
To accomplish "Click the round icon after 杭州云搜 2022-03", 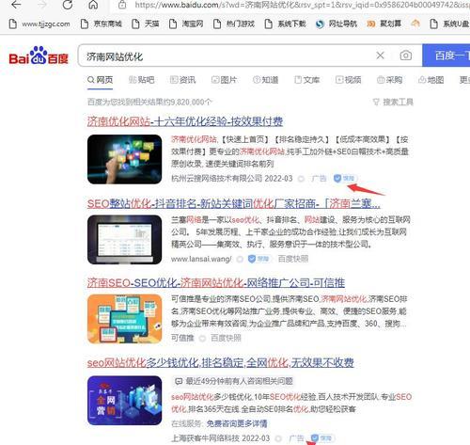I will 301,179.
